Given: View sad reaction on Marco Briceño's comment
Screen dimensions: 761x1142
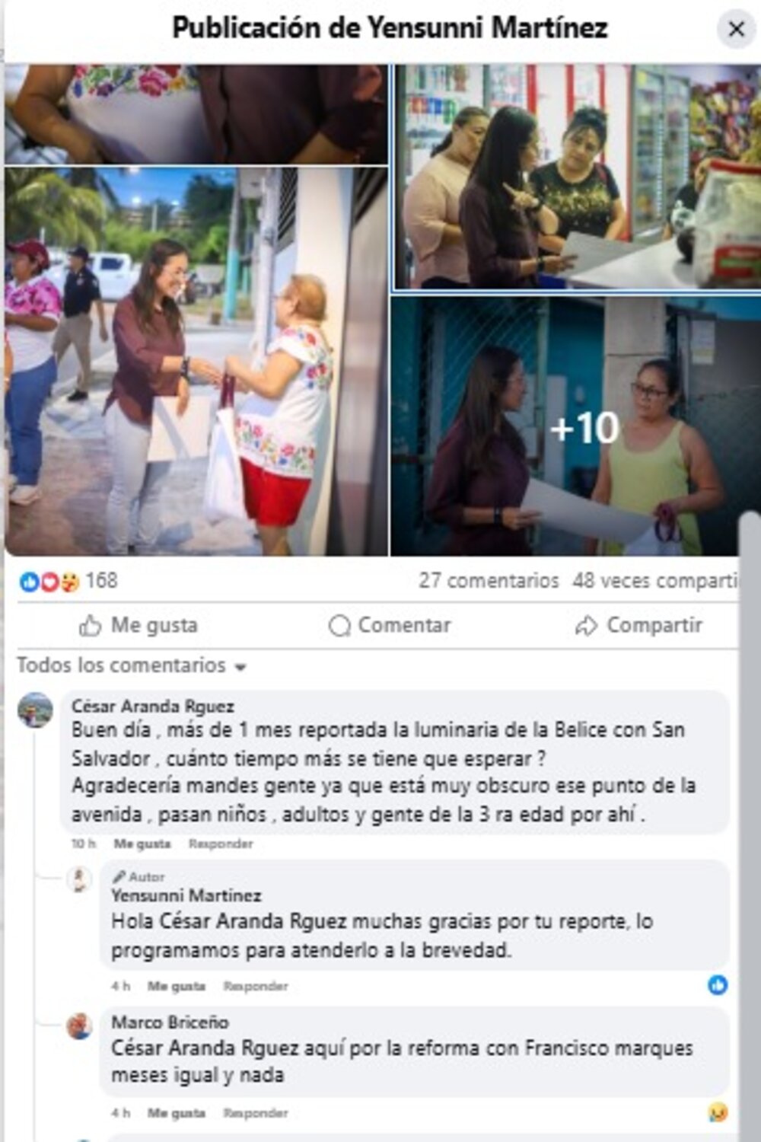Looking at the screenshot, I should tap(718, 1112).
